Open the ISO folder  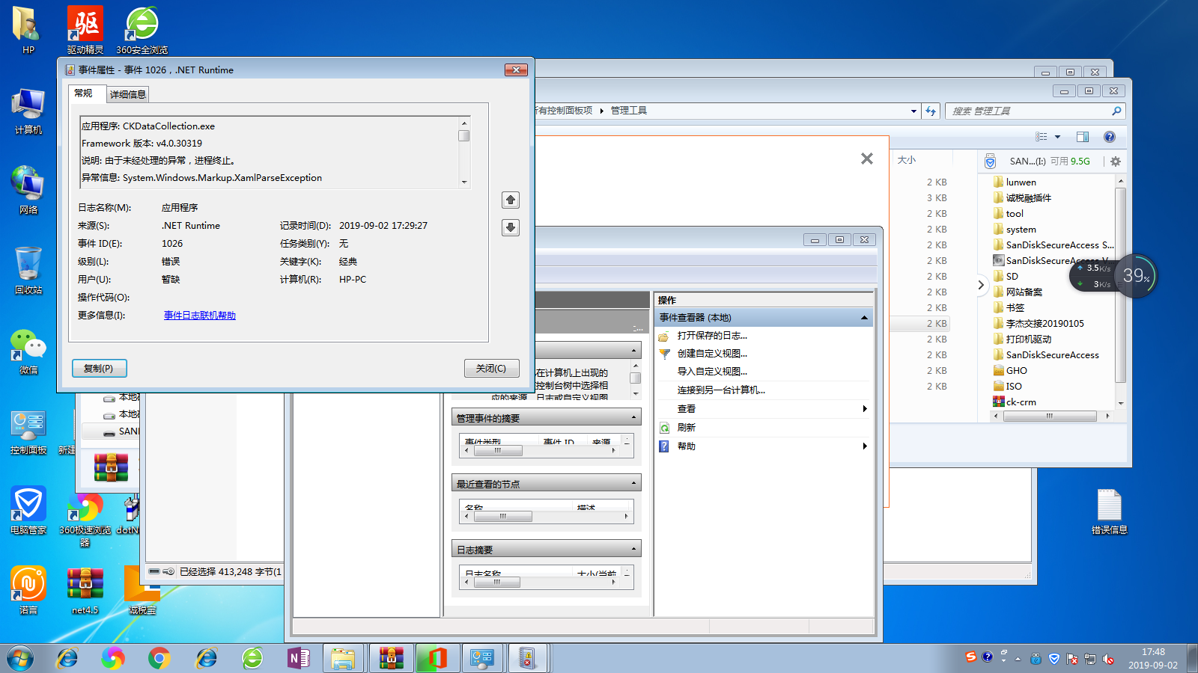(1013, 387)
